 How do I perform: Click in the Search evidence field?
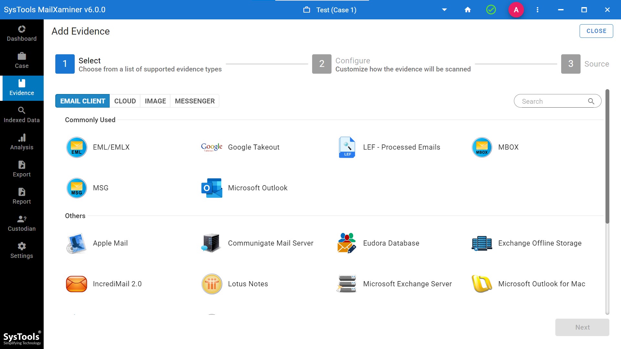[x=553, y=101]
